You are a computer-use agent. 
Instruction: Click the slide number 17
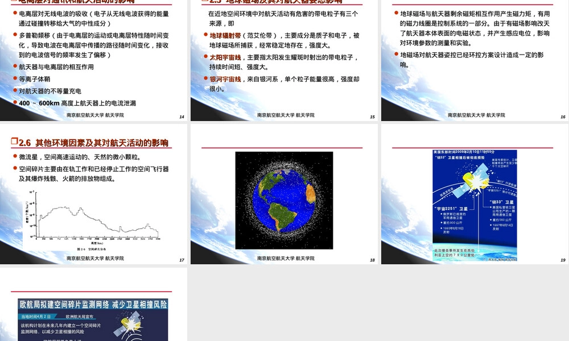182,260
